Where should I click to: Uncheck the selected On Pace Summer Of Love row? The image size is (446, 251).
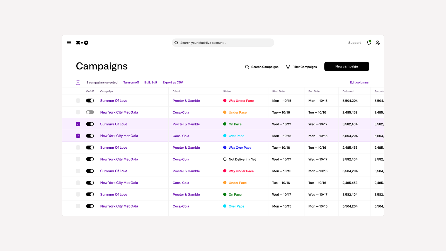click(x=78, y=124)
